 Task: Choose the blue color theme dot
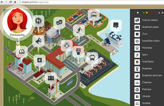pyautogui.click(x=141, y=13)
